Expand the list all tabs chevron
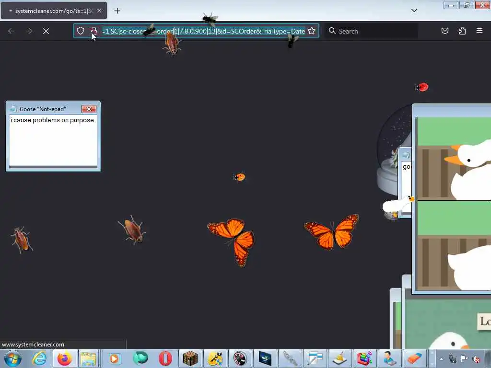 click(414, 11)
